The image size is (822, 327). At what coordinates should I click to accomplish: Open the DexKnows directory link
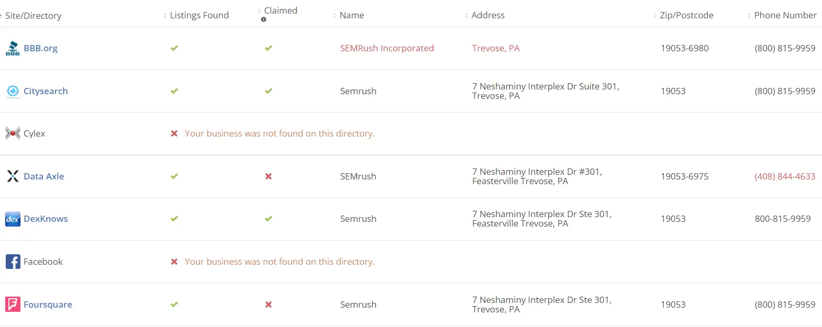tap(46, 219)
